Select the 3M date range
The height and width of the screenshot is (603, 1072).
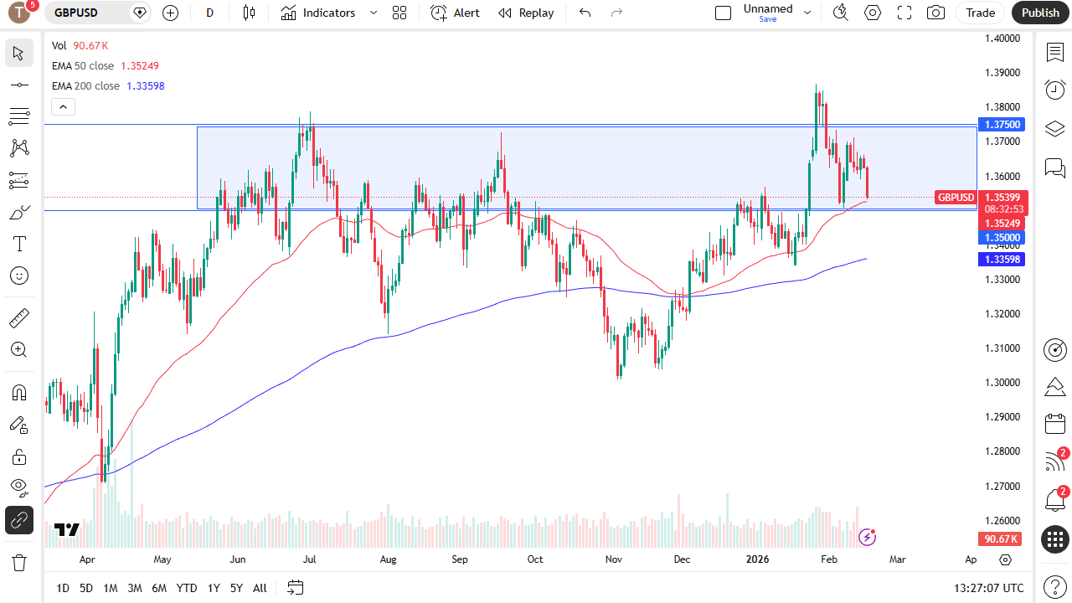click(x=134, y=588)
